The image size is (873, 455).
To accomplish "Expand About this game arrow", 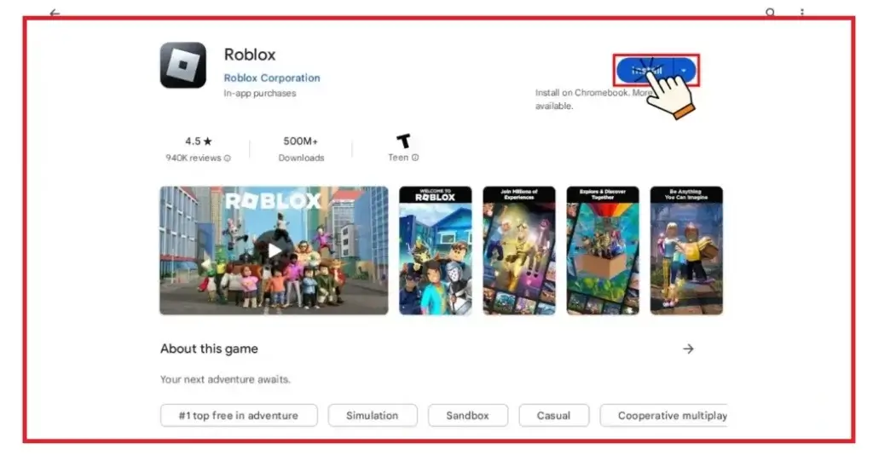I will [689, 348].
